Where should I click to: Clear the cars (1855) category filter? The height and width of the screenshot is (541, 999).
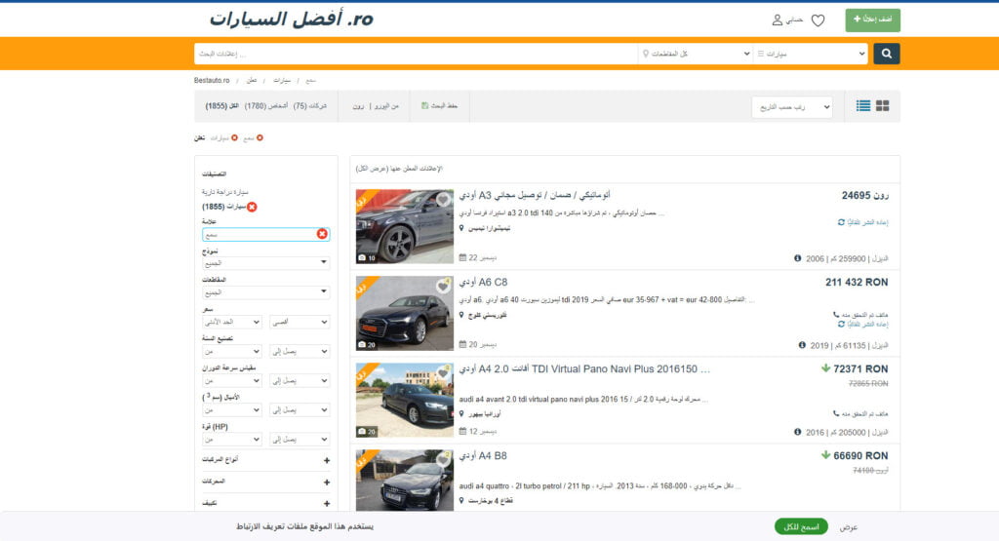coord(253,207)
